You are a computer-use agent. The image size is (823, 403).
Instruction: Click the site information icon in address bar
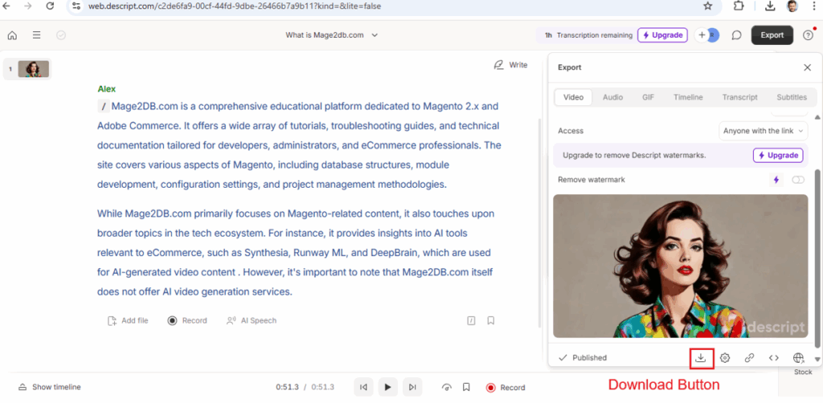[76, 6]
